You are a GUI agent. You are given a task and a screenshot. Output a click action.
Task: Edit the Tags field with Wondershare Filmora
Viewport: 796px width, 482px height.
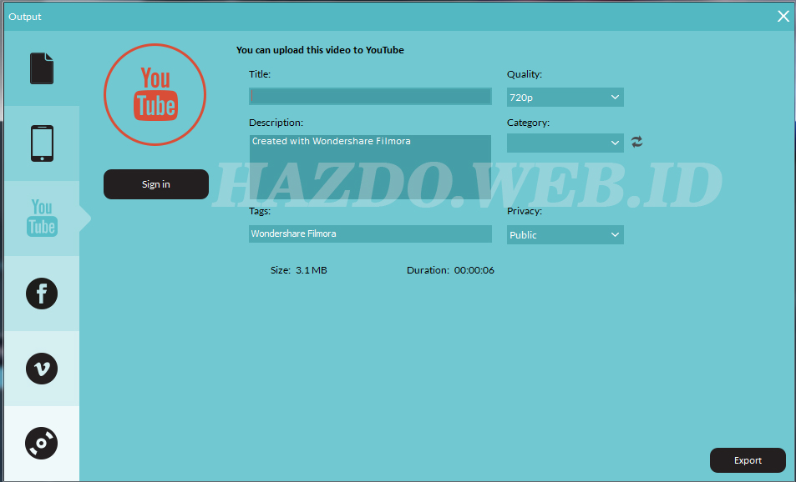(370, 233)
